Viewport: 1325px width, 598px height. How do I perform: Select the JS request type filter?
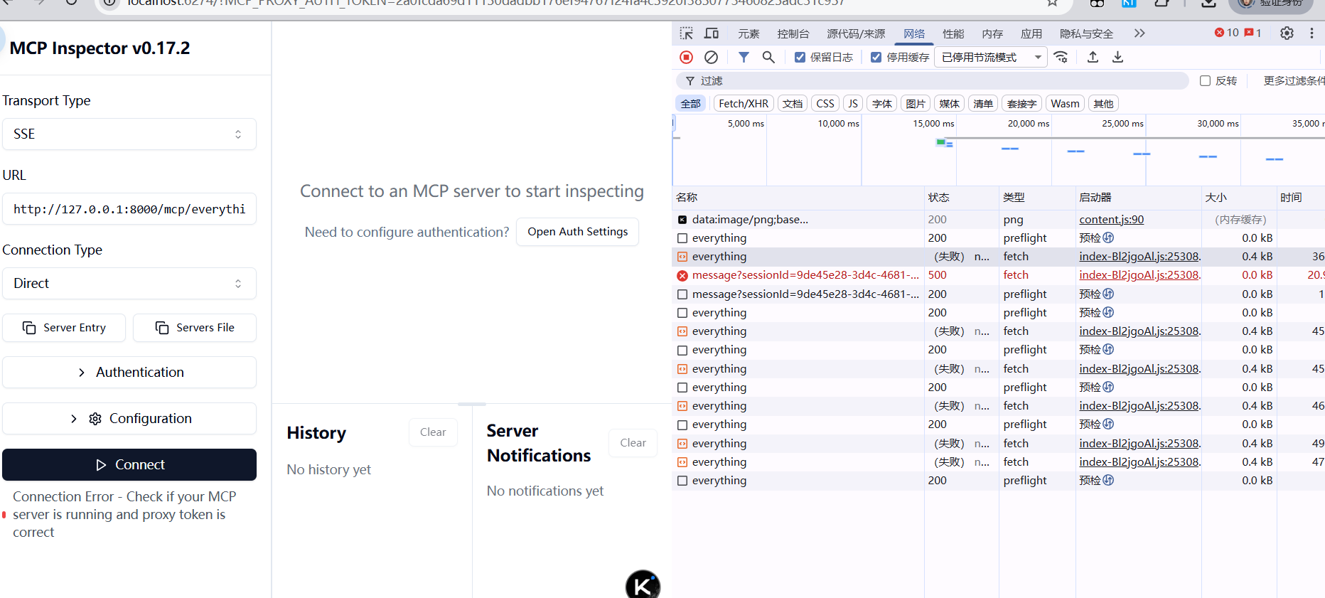click(853, 104)
